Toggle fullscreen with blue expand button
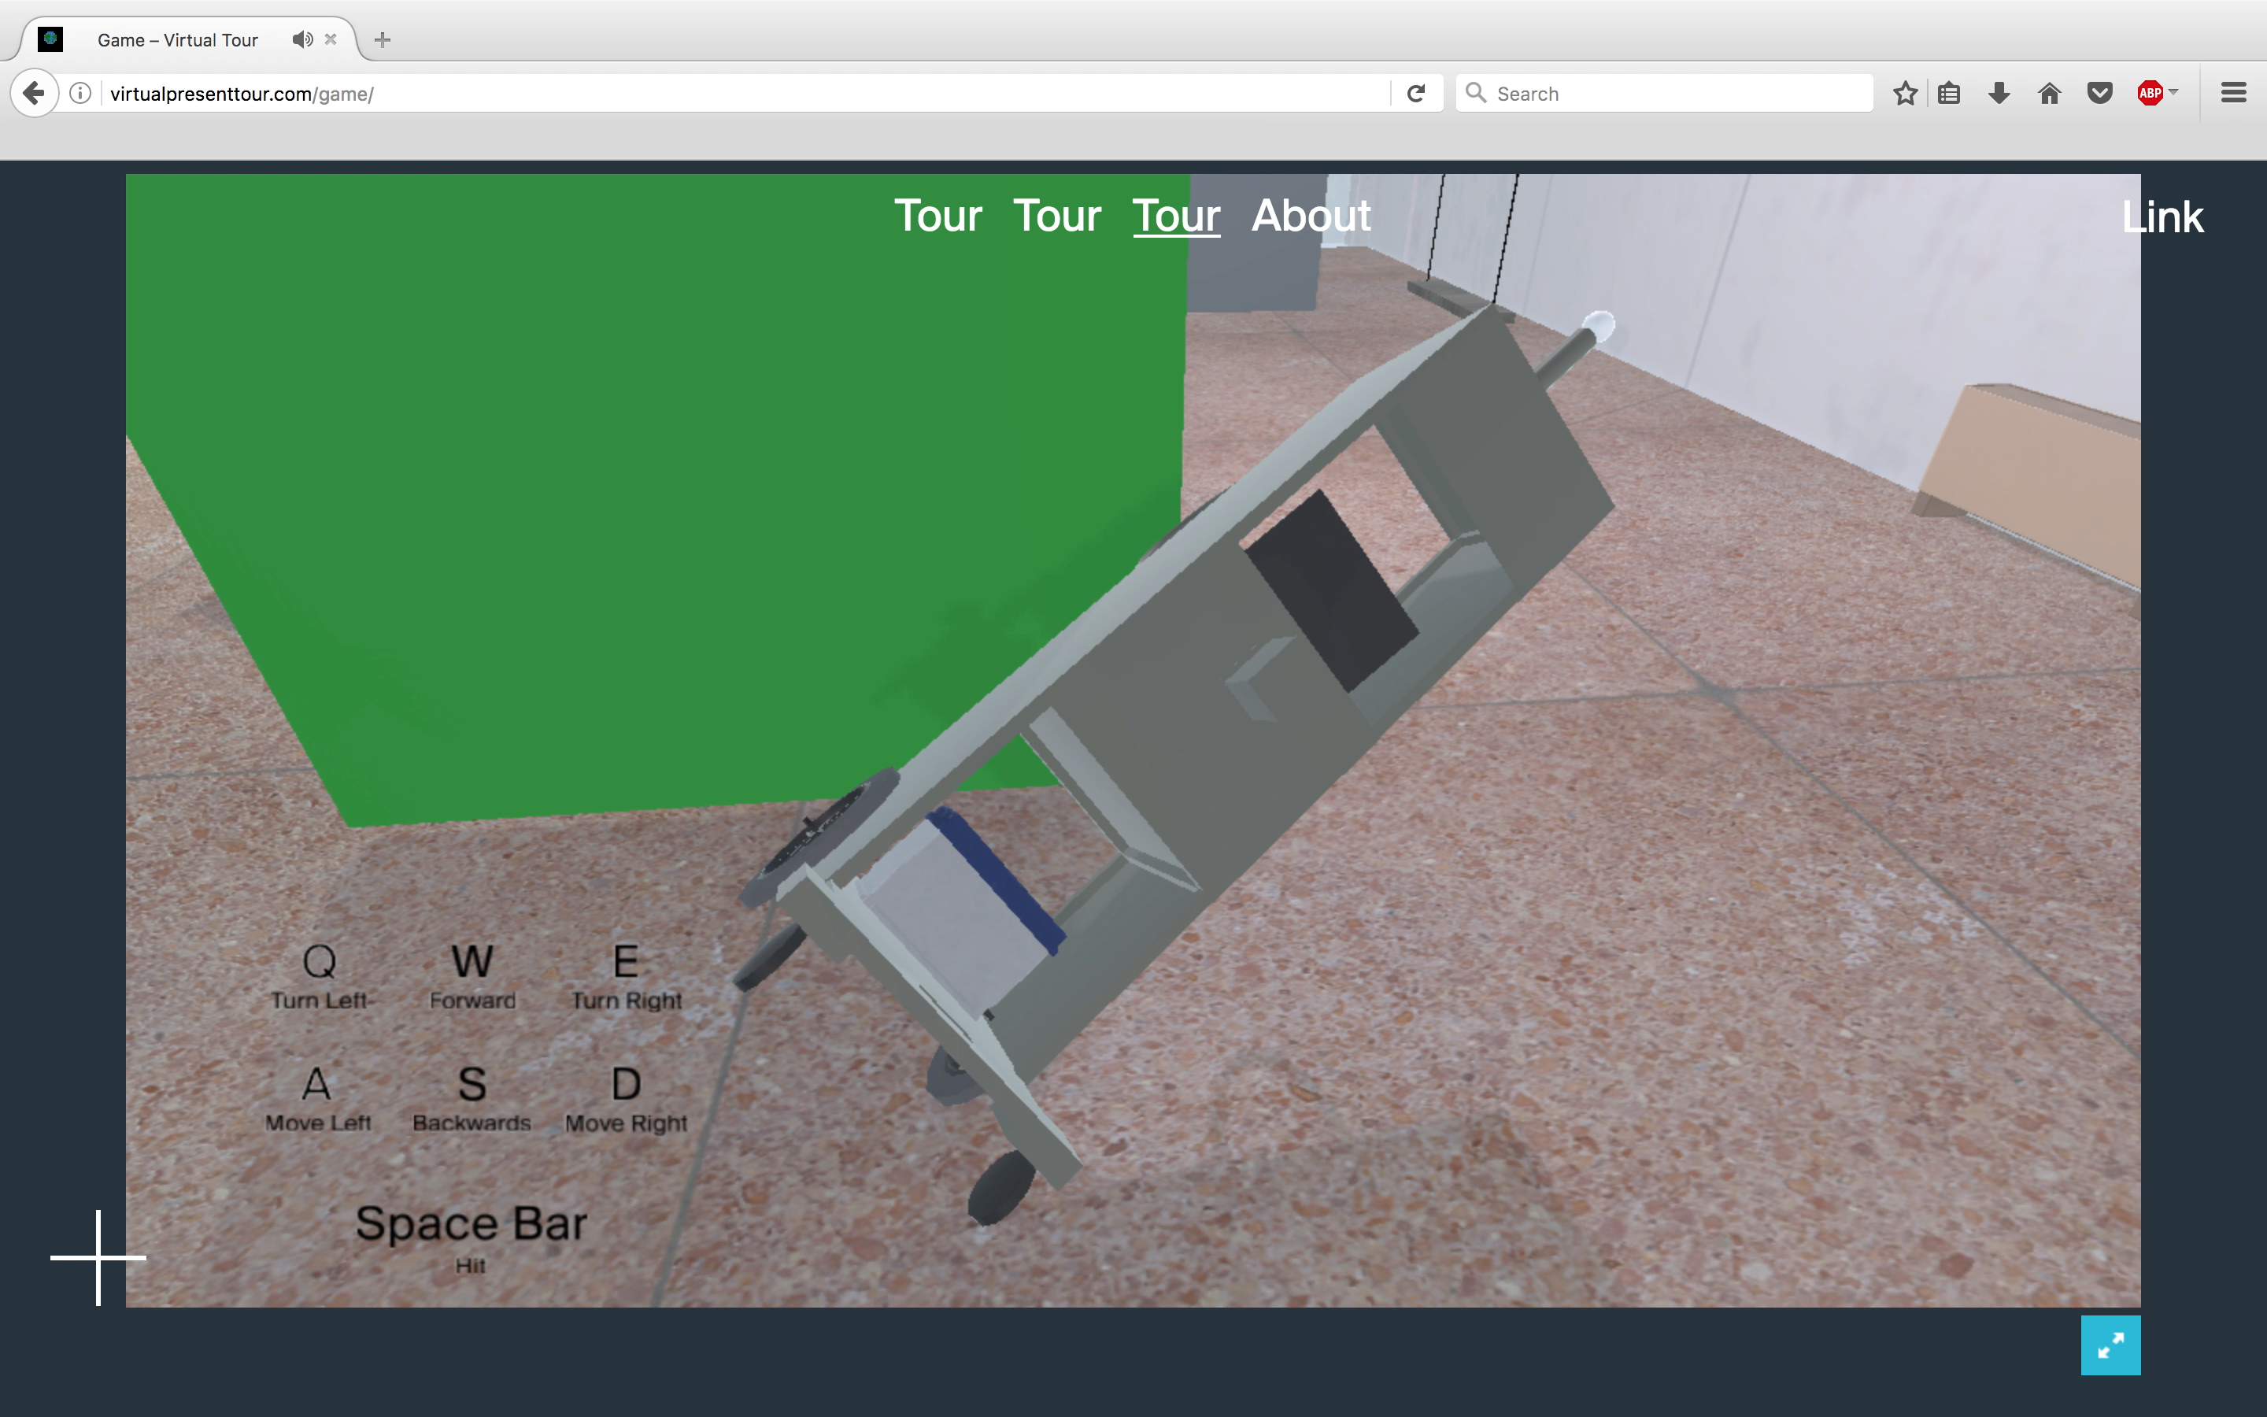 click(2110, 1345)
